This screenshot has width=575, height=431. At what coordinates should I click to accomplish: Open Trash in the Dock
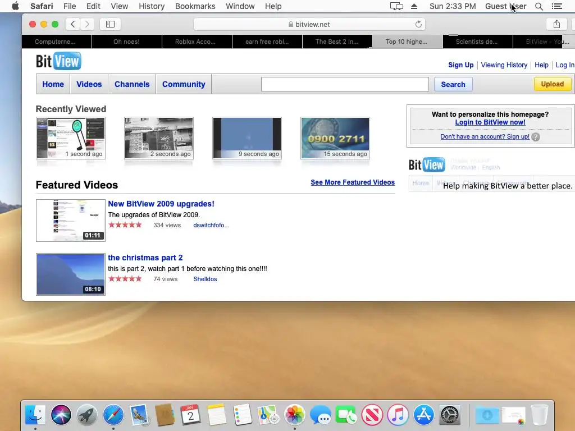(540, 415)
